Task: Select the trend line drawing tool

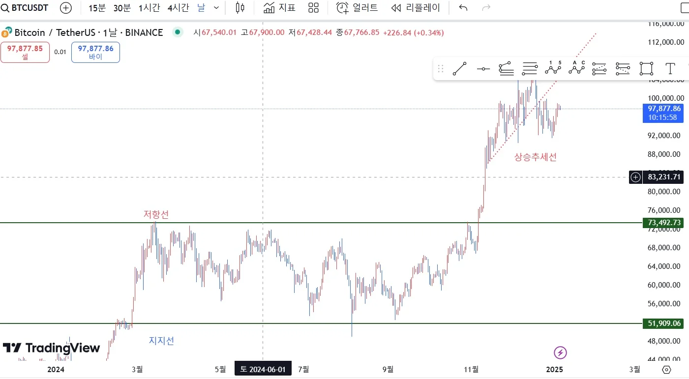Action: point(460,68)
